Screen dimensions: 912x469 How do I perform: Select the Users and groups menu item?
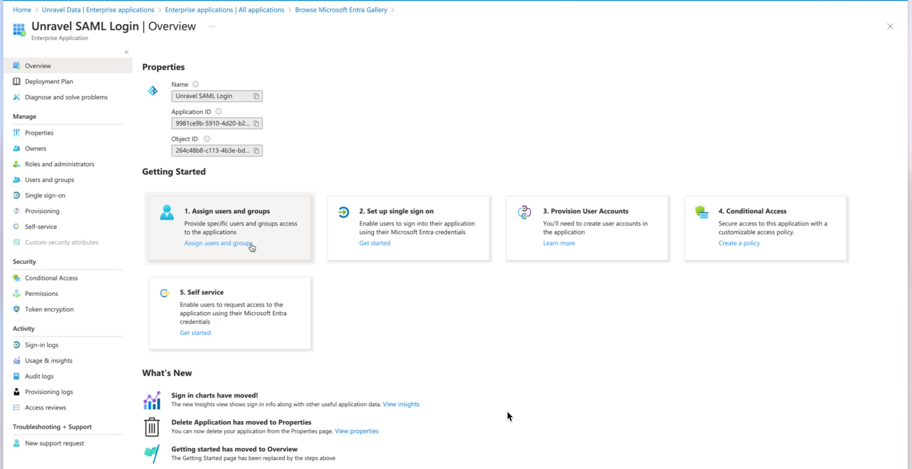49,179
